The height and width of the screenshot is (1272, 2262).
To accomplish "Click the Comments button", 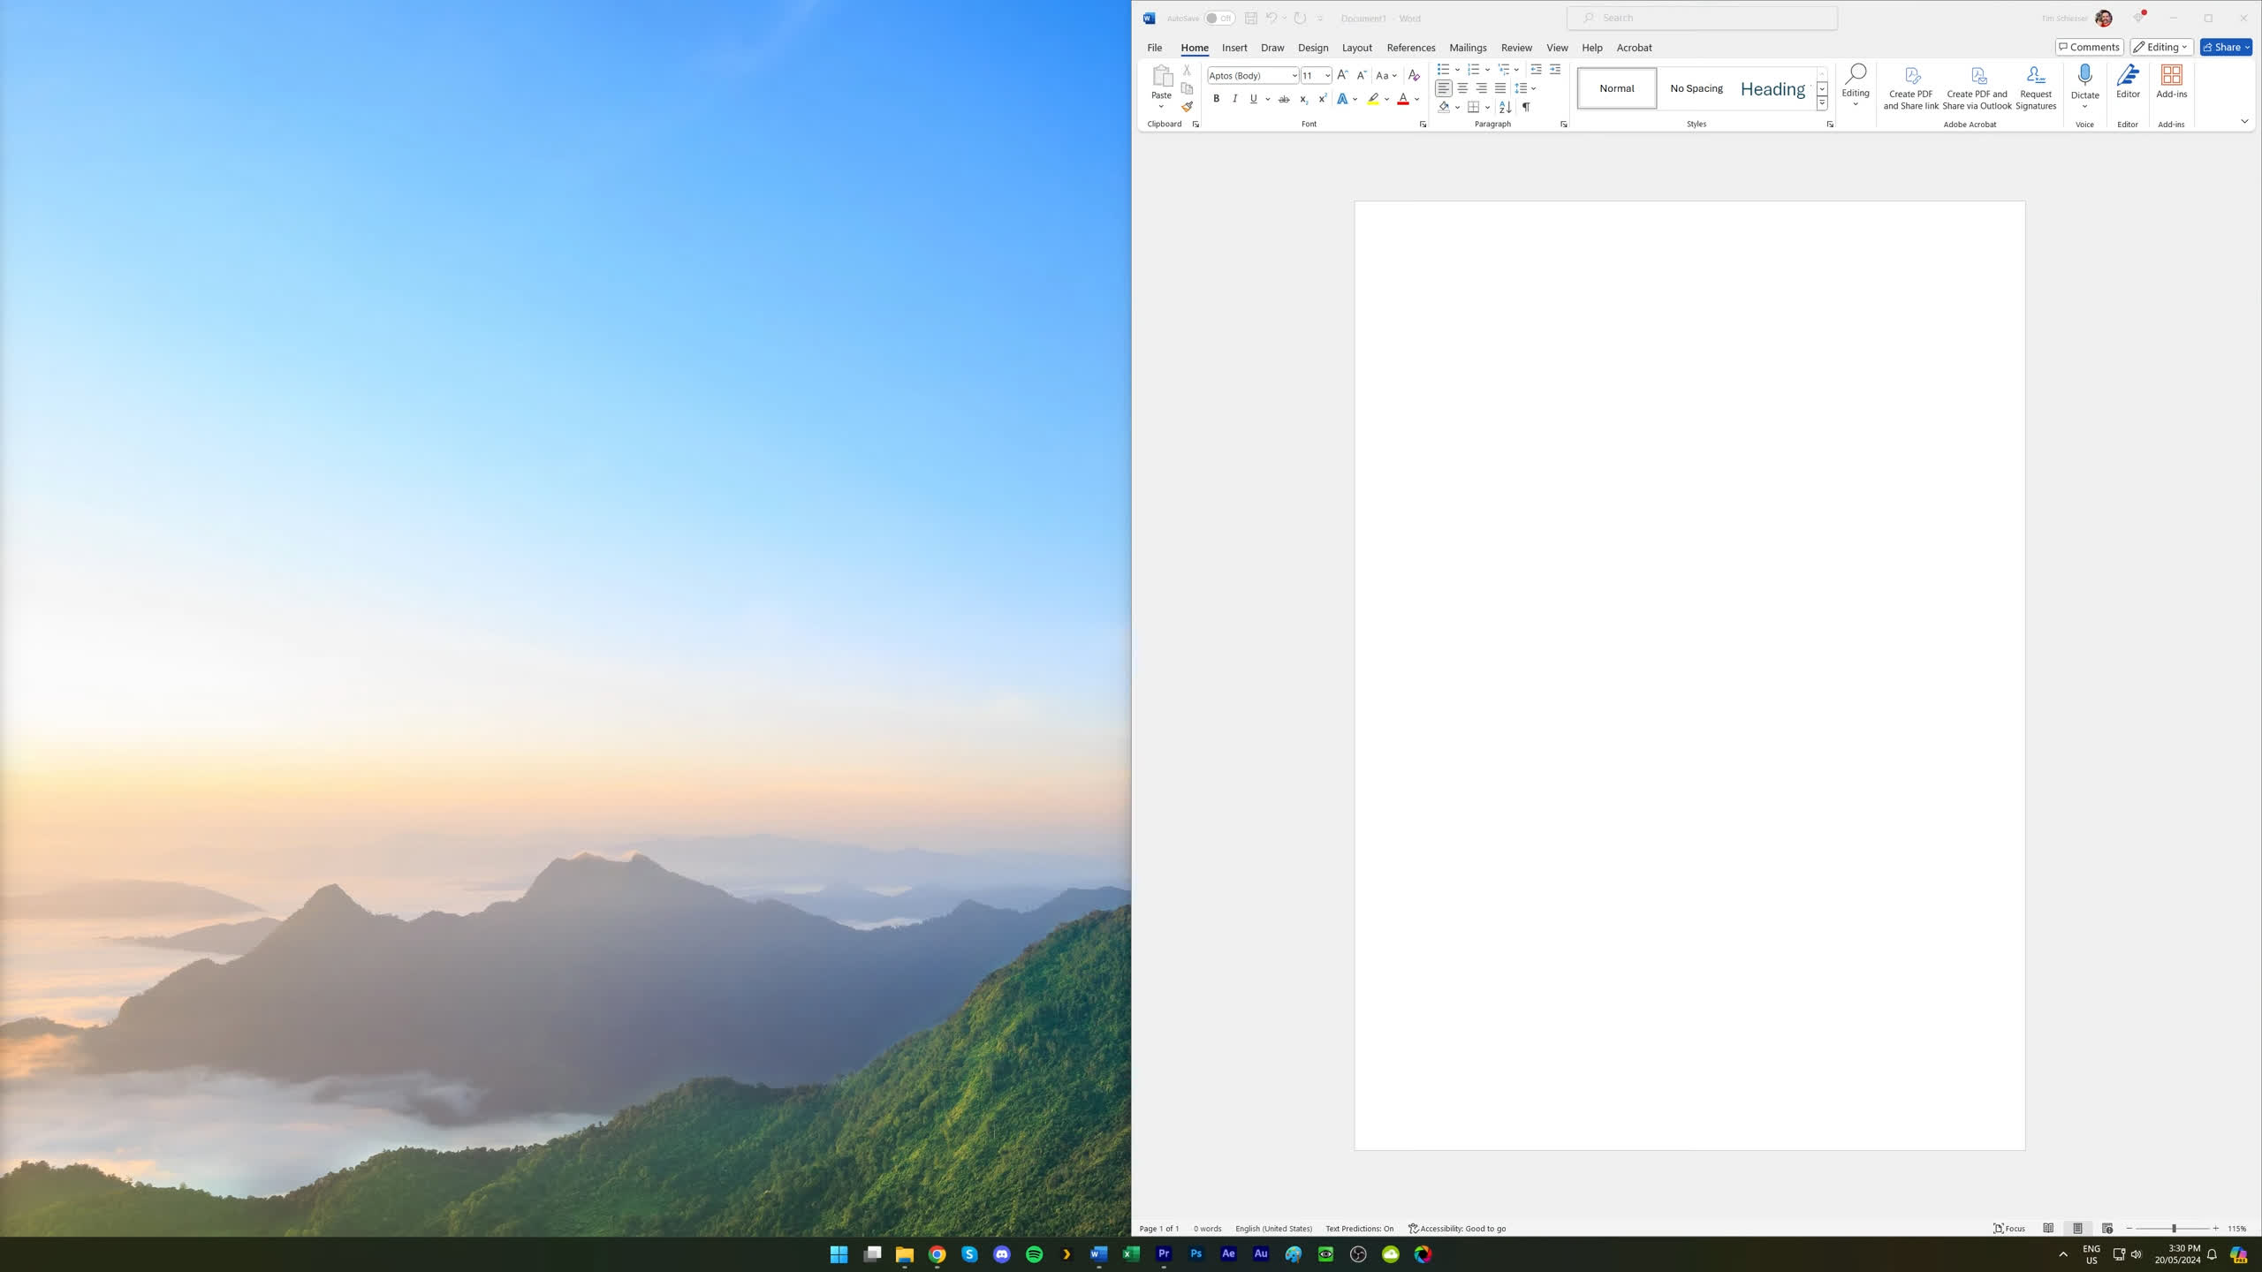I will (x=2089, y=48).
